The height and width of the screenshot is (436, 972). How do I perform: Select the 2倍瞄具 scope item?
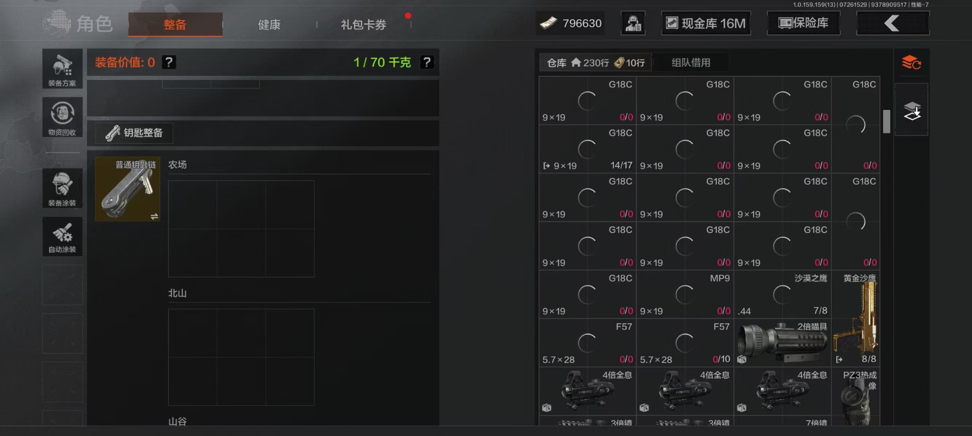point(783,342)
